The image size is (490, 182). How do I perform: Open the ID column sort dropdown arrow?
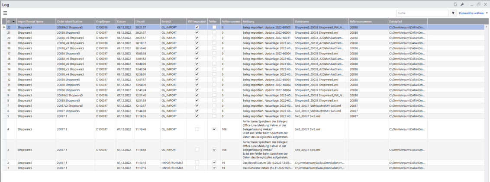coord(14,21)
